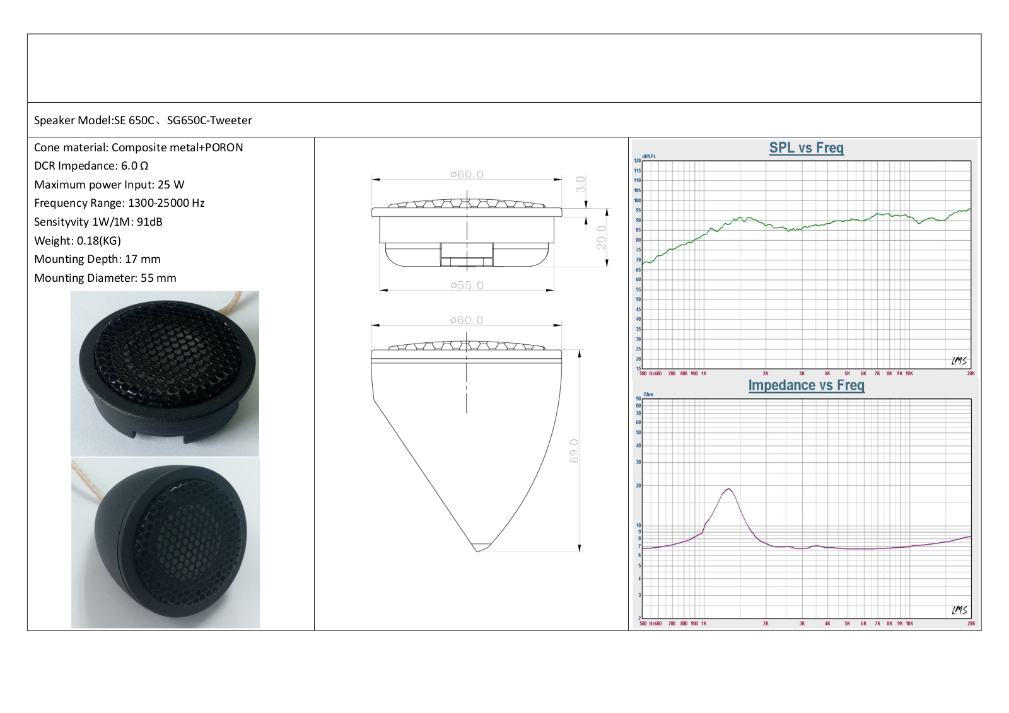Click the Ohm axis unit label

(x=648, y=394)
